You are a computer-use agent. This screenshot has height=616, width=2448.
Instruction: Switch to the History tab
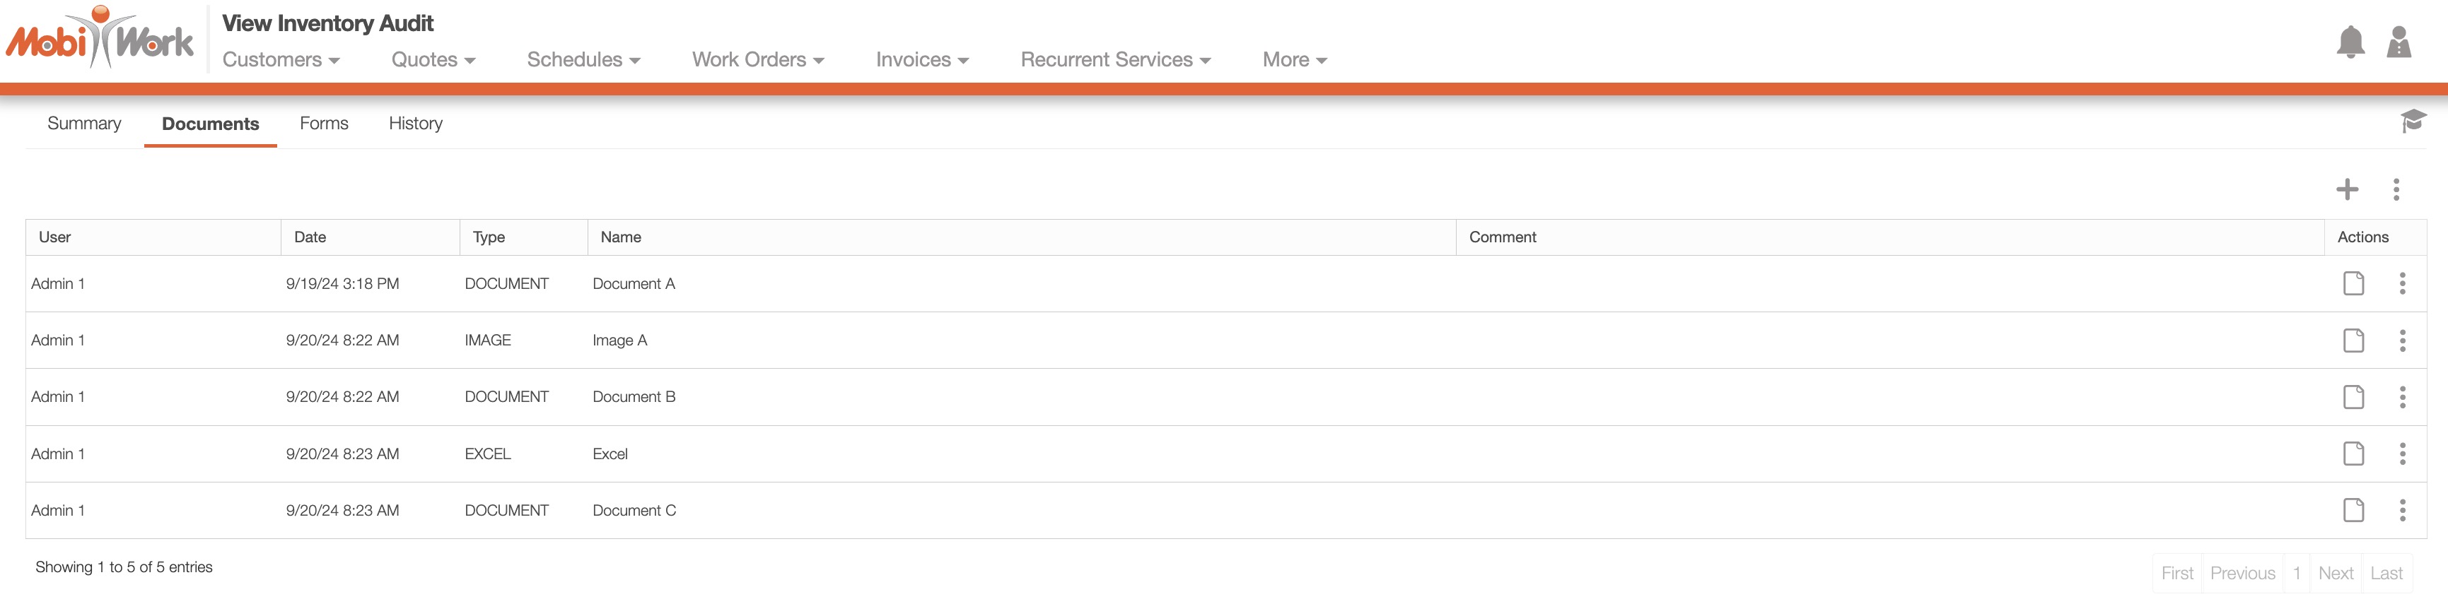pyautogui.click(x=415, y=124)
